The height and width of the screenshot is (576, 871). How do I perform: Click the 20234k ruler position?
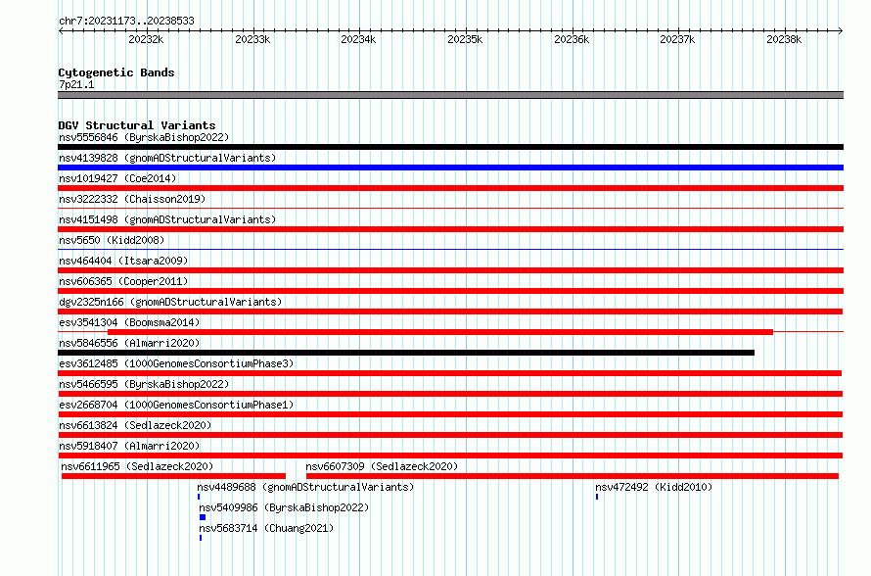point(358,39)
